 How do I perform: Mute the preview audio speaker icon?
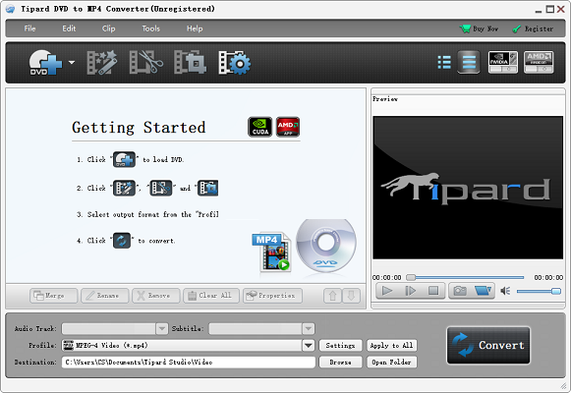[505, 291]
